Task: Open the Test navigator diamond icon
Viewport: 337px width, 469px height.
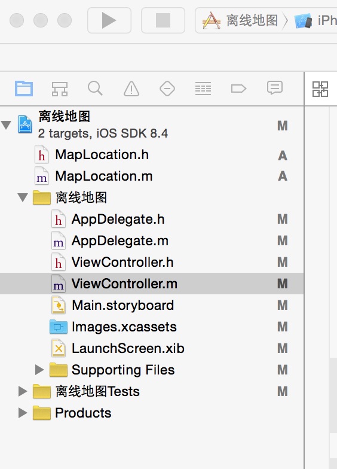Action: pyautogui.click(x=167, y=89)
